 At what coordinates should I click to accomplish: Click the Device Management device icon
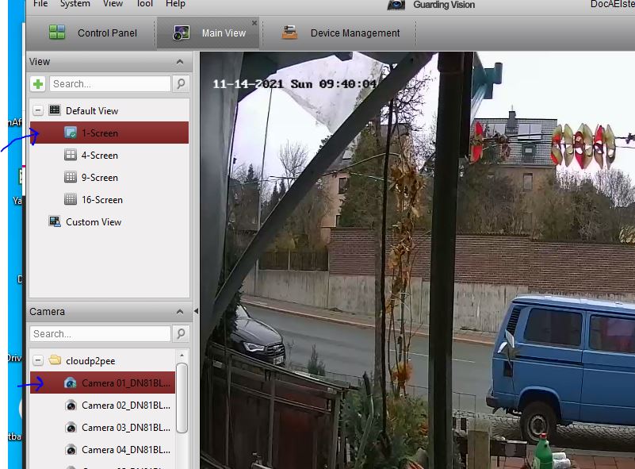pyautogui.click(x=289, y=32)
